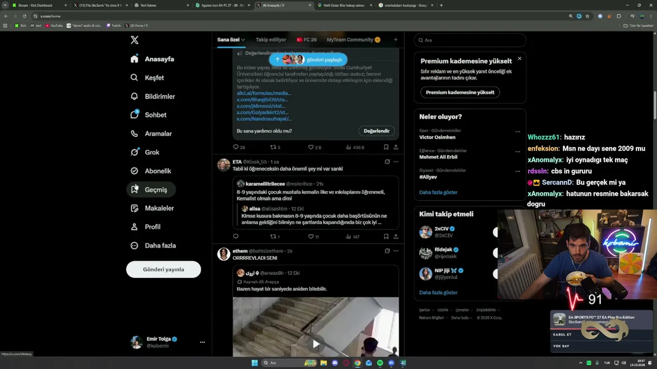Go to Abonelik in the sidebar
The height and width of the screenshot is (369, 657).
[x=151, y=171]
